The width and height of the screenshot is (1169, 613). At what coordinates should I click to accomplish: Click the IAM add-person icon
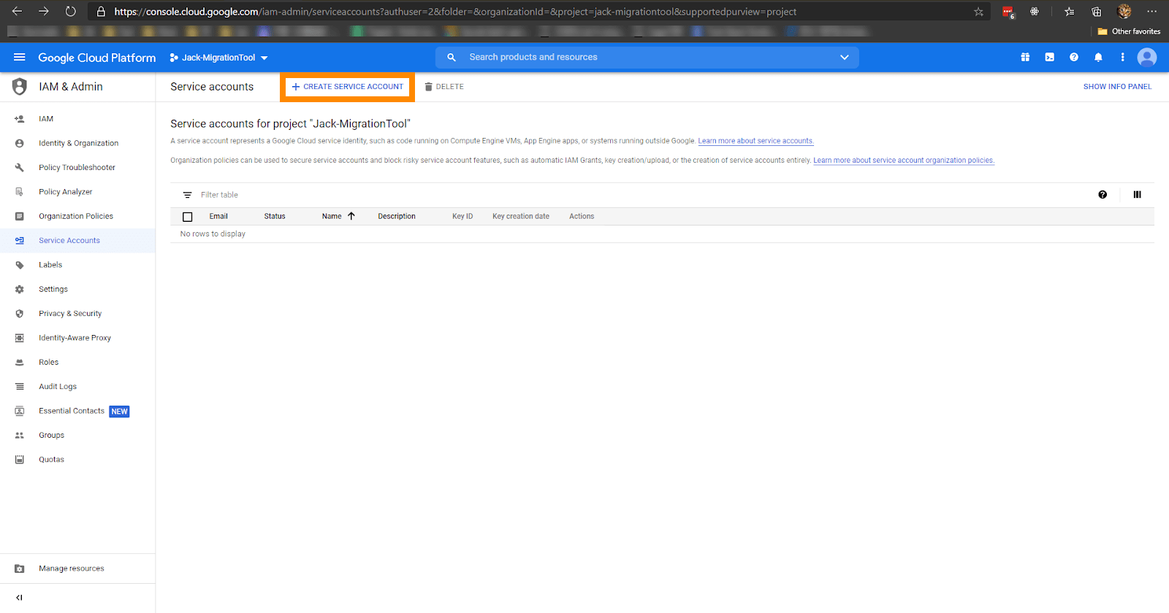pyautogui.click(x=20, y=119)
